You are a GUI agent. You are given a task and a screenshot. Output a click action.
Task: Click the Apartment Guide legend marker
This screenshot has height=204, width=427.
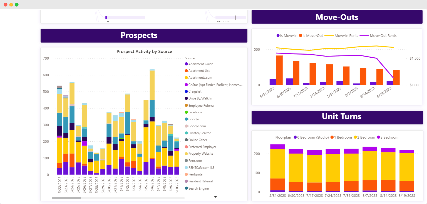click(186, 64)
